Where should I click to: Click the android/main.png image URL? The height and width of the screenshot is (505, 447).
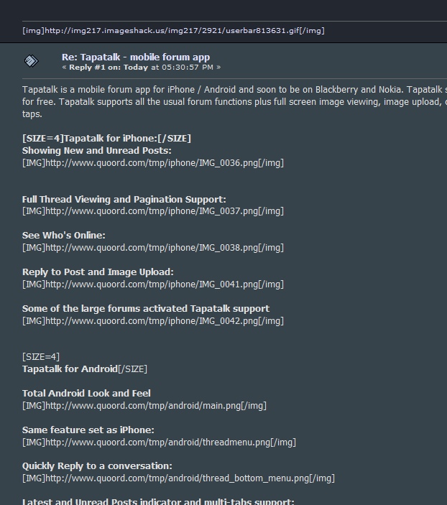click(144, 406)
